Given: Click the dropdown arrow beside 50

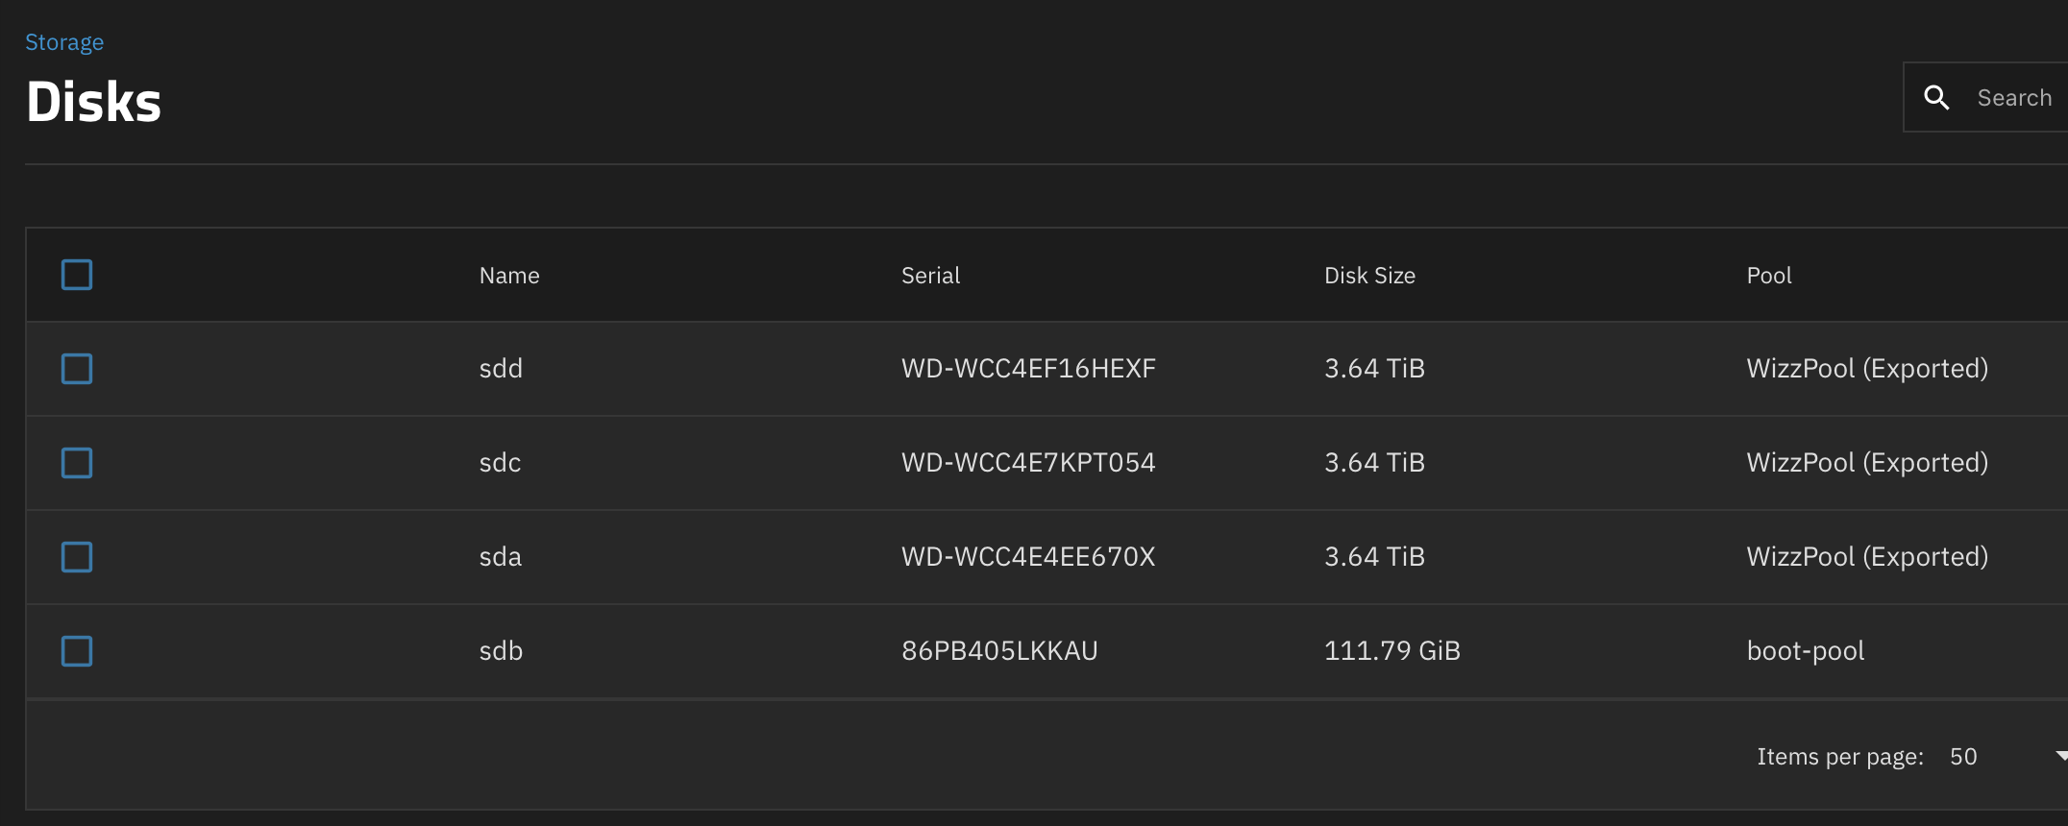Looking at the screenshot, I should click(x=2061, y=756).
